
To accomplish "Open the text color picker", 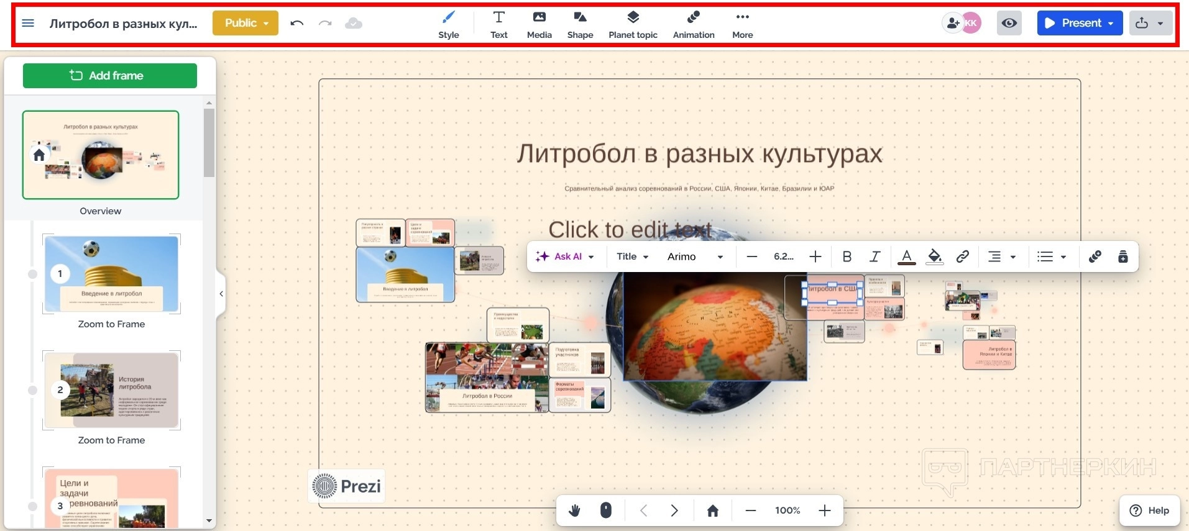I will click(906, 256).
